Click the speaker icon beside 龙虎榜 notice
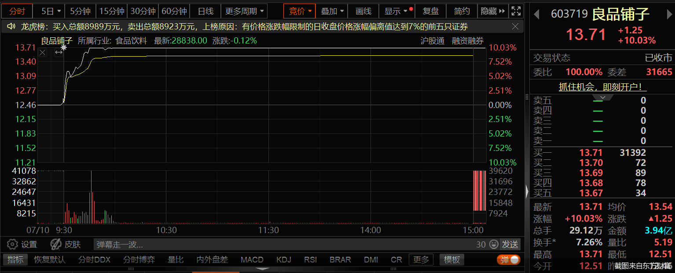This screenshot has height=273, width=675. [12, 27]
